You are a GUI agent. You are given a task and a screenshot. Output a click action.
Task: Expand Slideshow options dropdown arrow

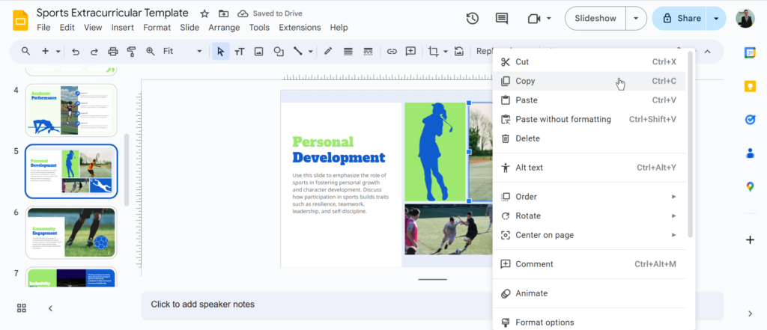point(636,19)
